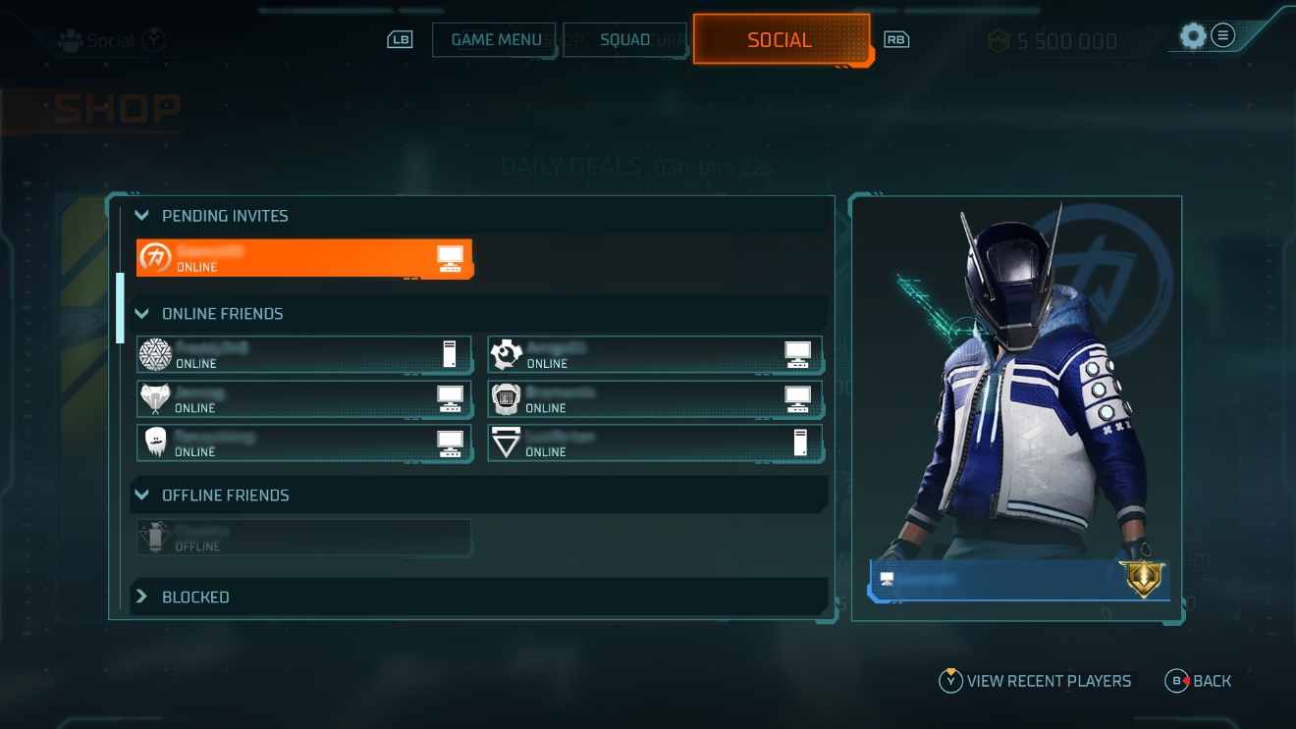The image size is (1296, 729).
Task: Click the ghost avatar friend icon
Action: coord(155,443)
